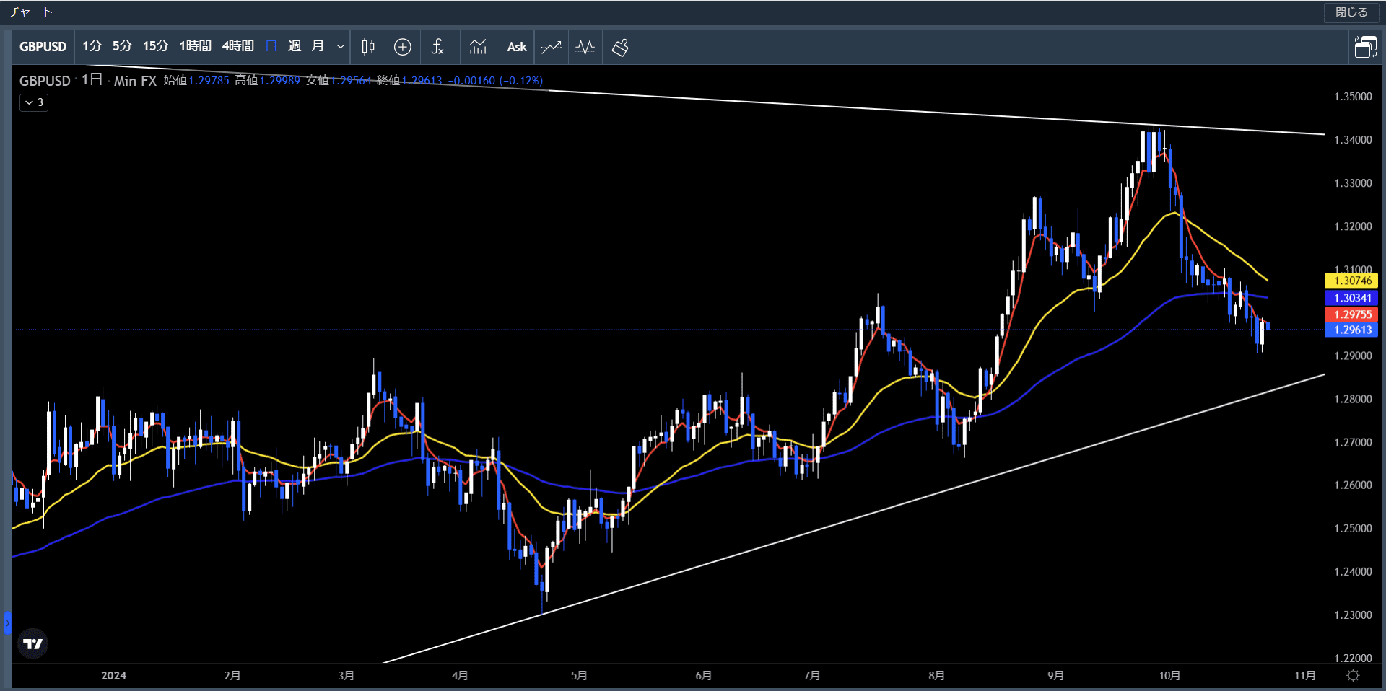The width and height of the screenshot is (1386, 691).
Task: Click the GBPUSD symbol selector
Action: [x=43, y=47]
